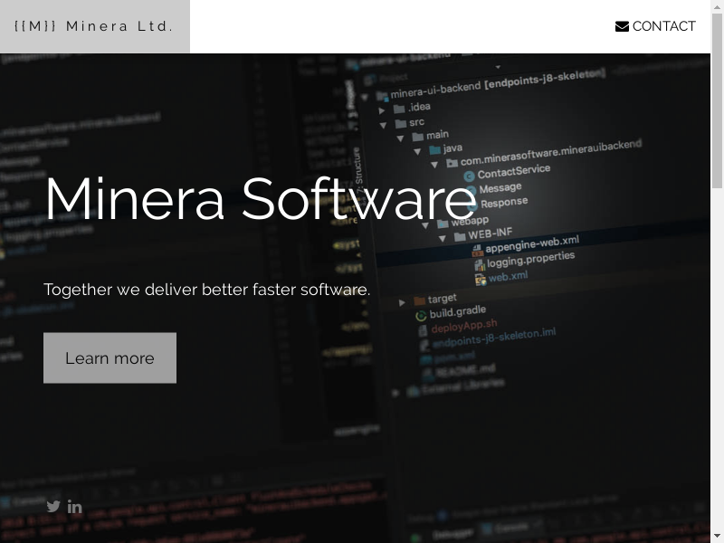Screen dimensions: 724x543
Task: Select the Response class in tree
Action: coord(503,203)
